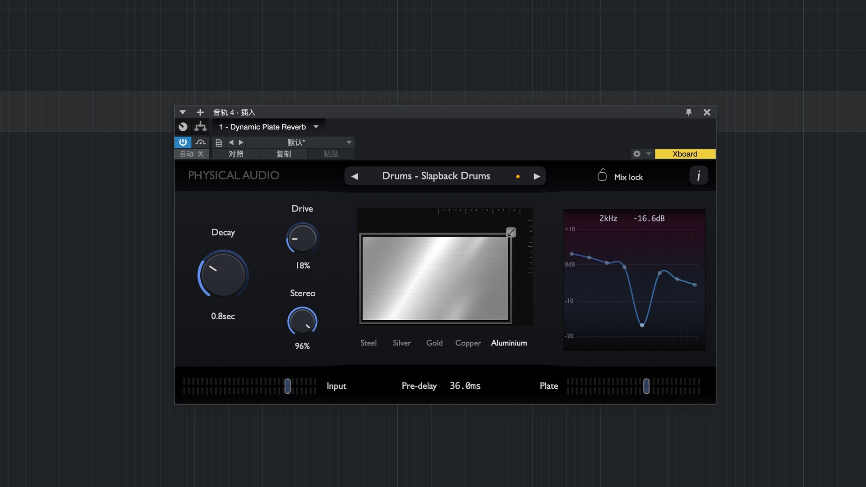Open the preset file document icon
The width and height of the screenshot is (866, 487).
coord(219,142)
